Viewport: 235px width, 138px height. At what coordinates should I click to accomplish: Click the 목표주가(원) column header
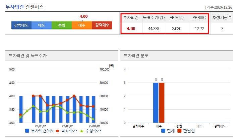tap(154, 18)
